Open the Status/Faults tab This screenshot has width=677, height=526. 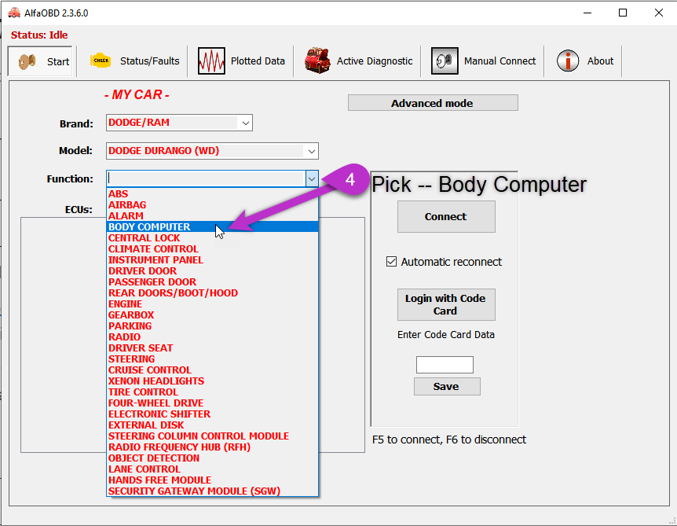pyautogui.click(x=134, y=61)
